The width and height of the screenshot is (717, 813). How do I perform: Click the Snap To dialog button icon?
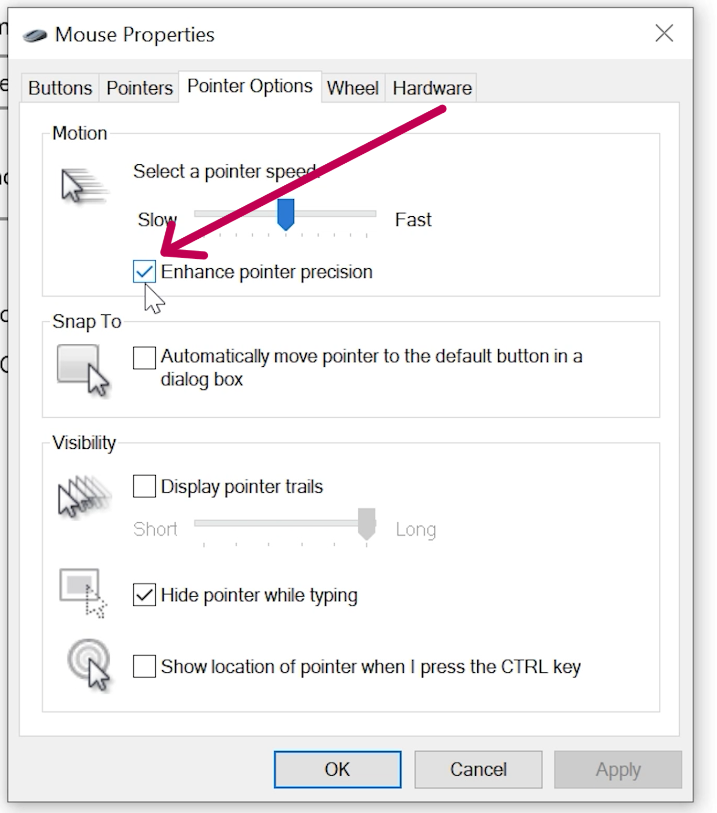pos(83,369)
